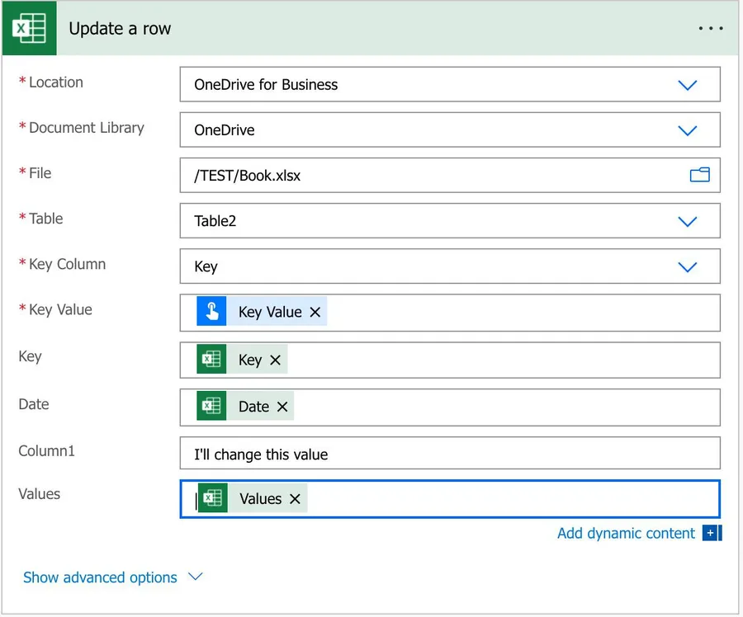Image resolution: width=743 pixels, height=617 pixels.
Task: Click the manual trigger icon on Key Value token
Action: [211, 312]
